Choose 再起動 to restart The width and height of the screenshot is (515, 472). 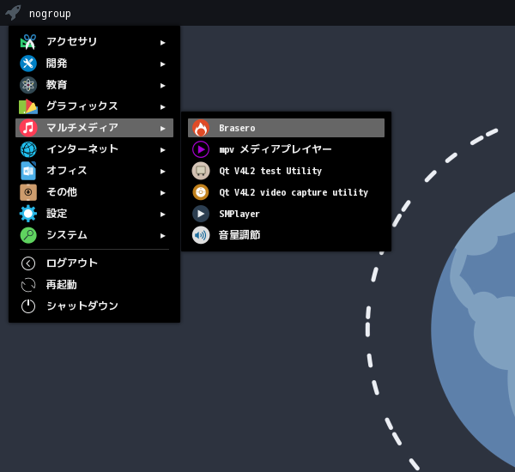(x=94, y=285)
